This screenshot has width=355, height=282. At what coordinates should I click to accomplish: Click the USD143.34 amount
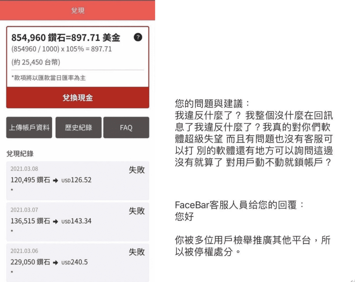click(76, 221)
